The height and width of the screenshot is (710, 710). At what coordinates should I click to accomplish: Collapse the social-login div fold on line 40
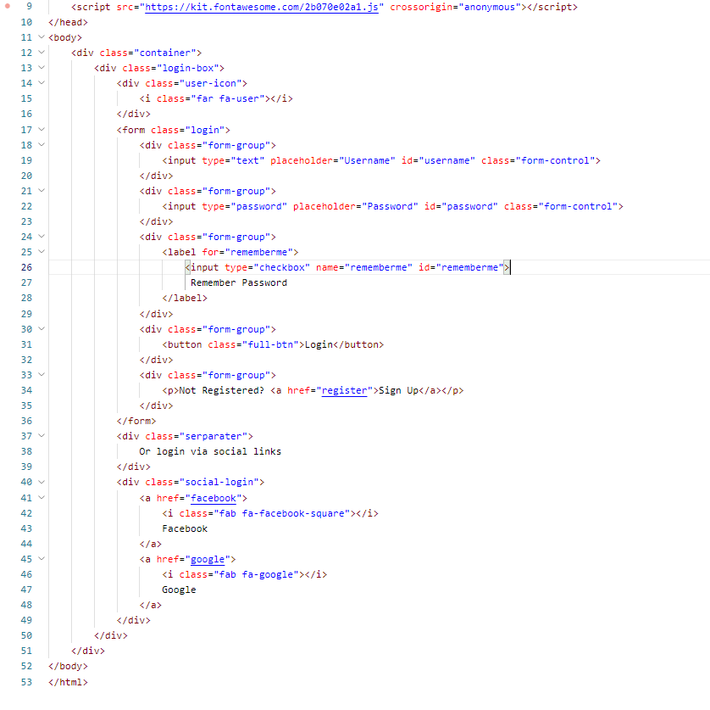[42, 482]
